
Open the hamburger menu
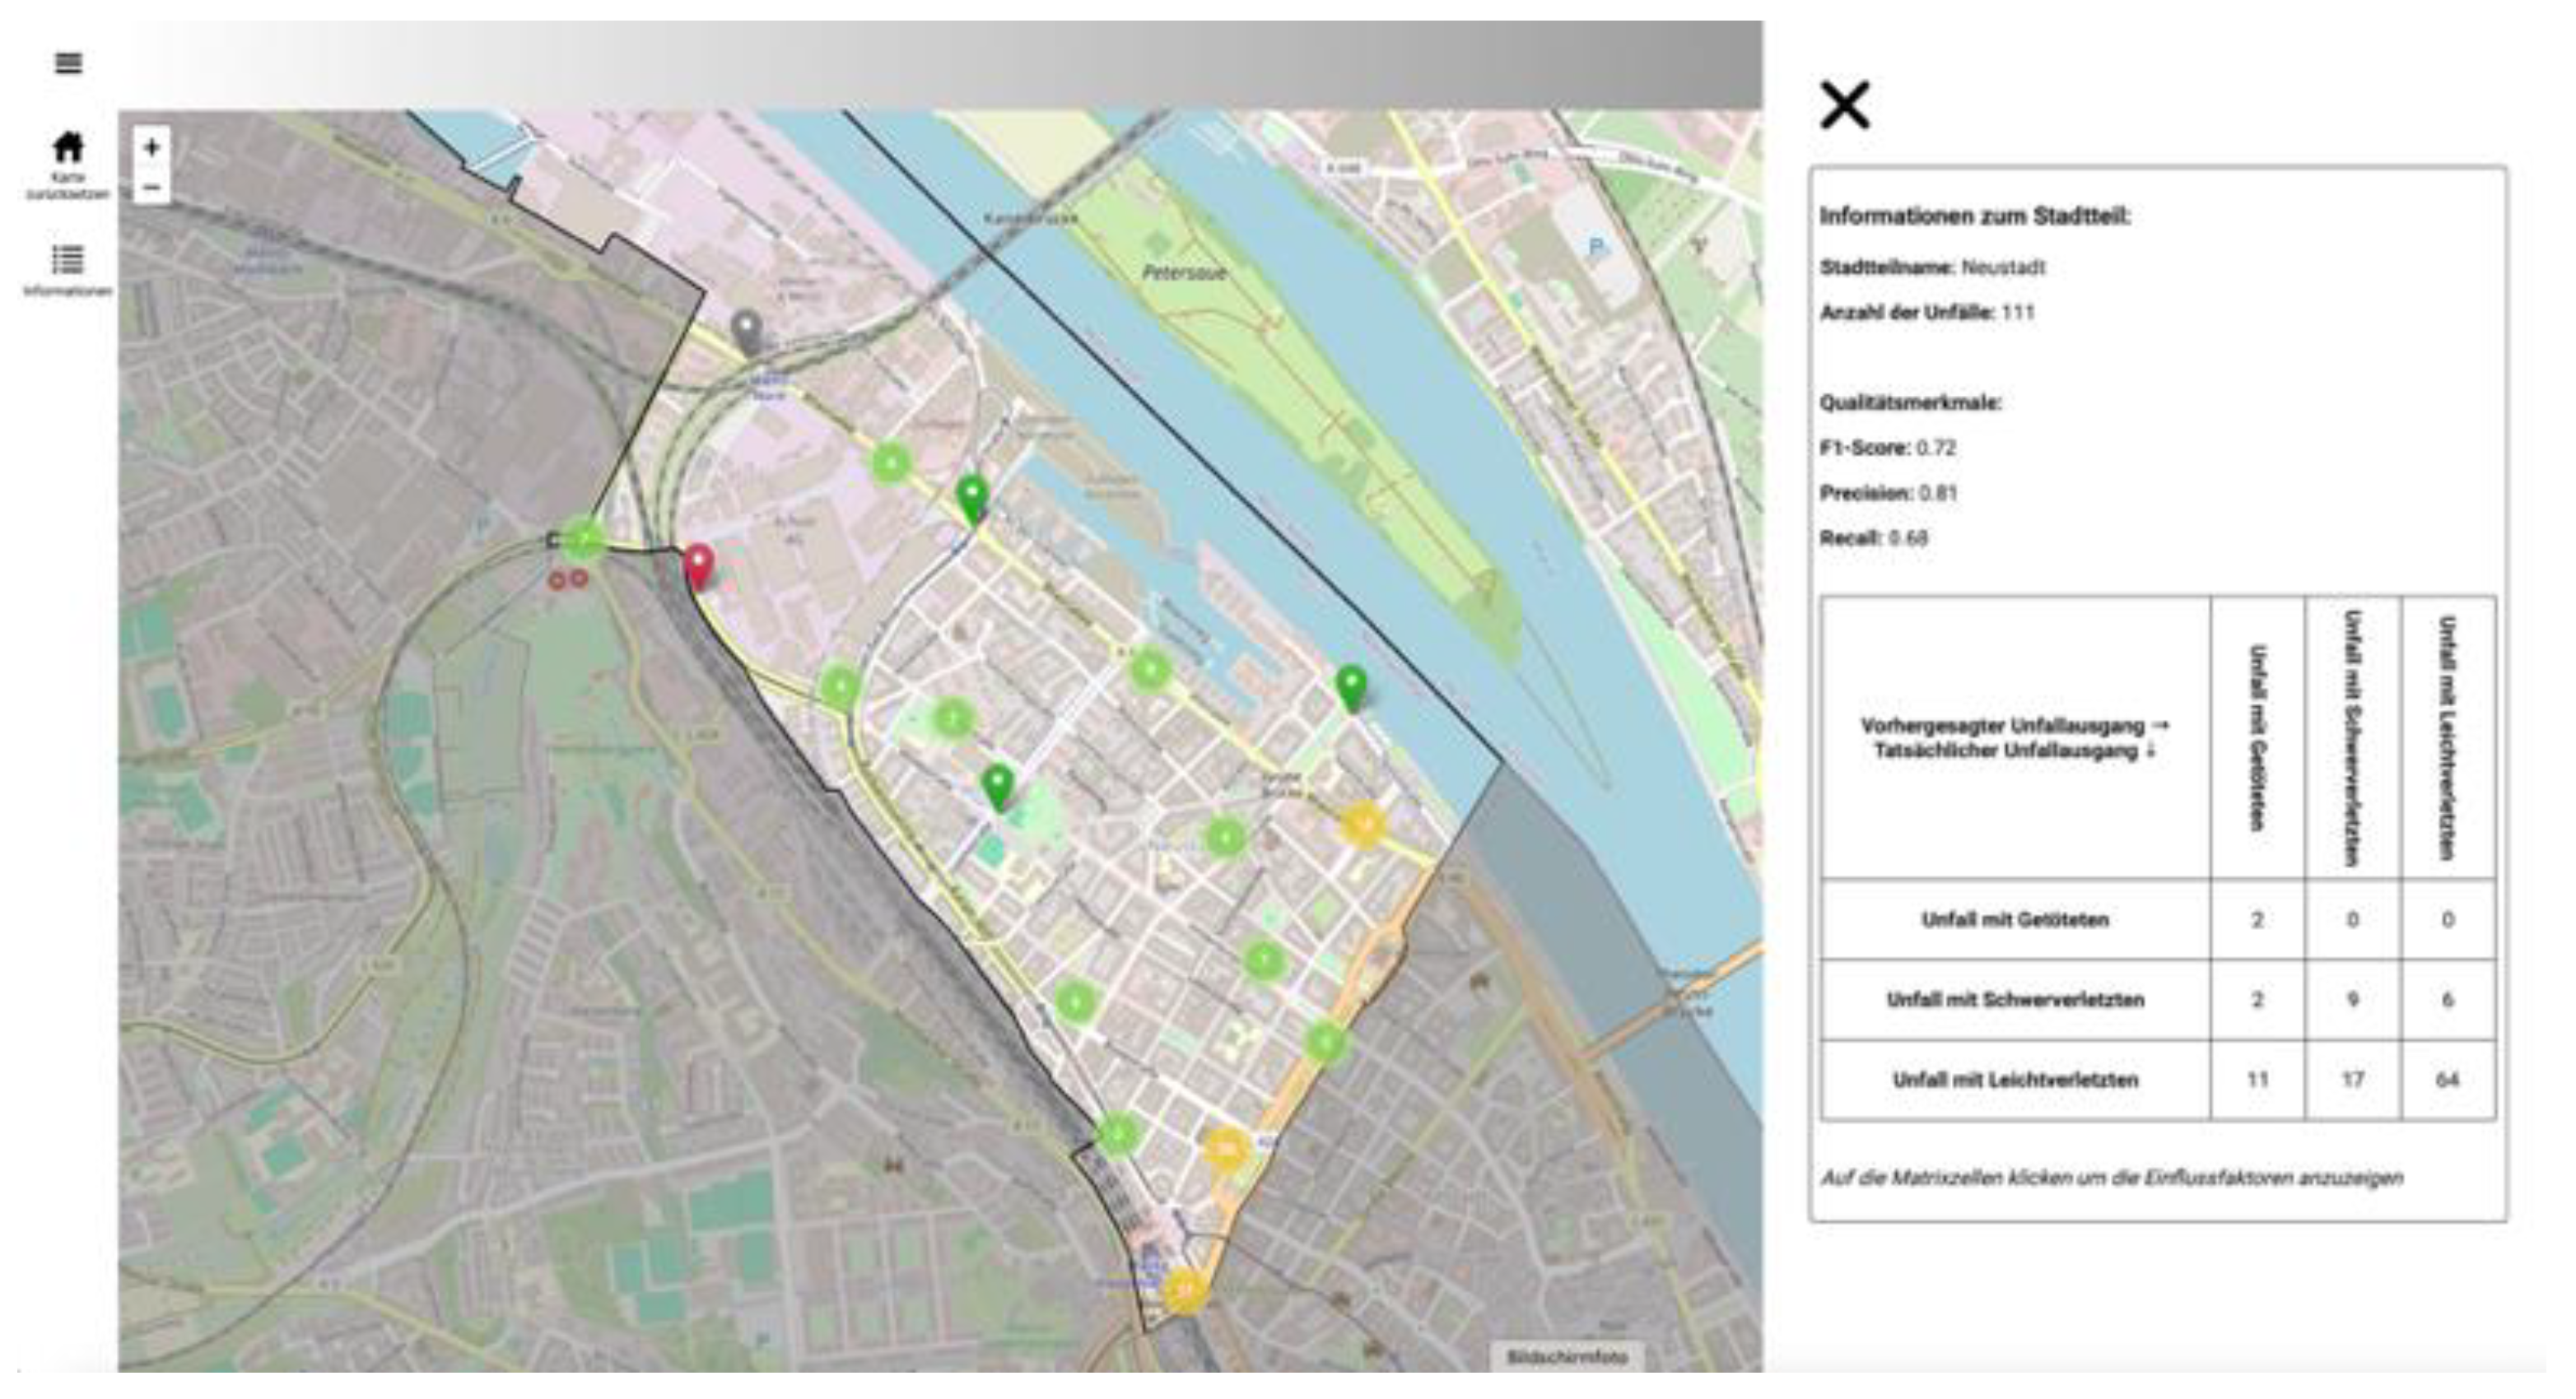point(68,63)
